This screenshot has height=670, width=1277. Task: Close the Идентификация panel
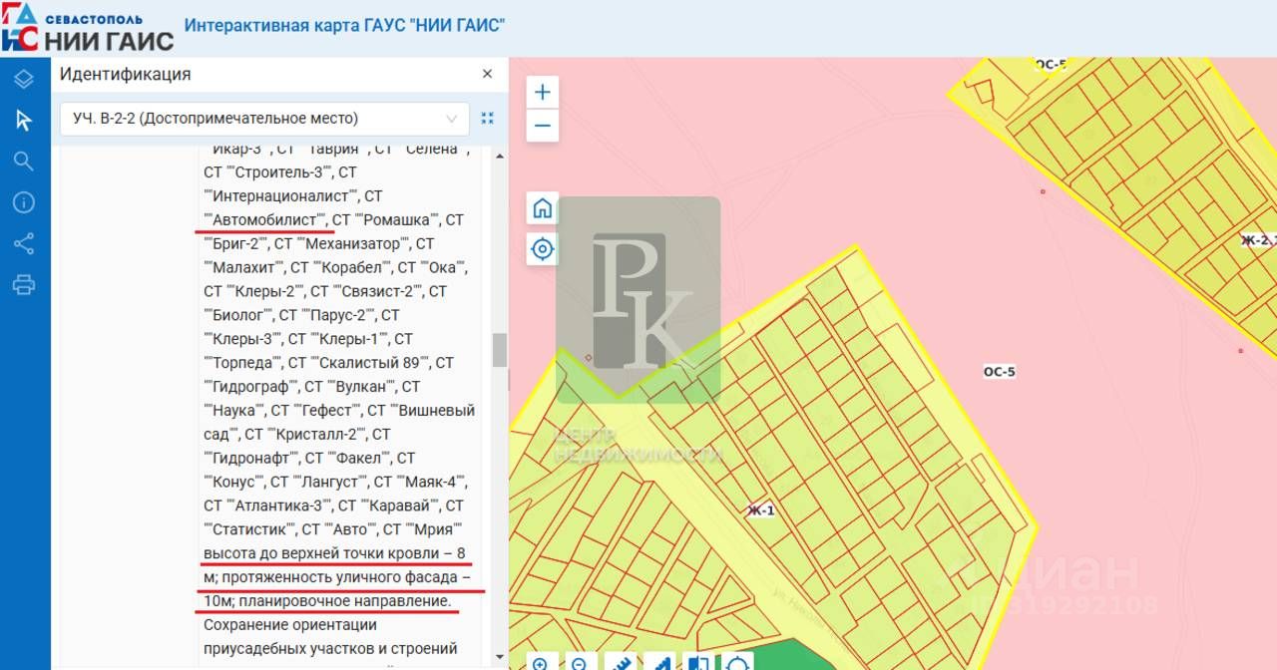click(487, 74)
